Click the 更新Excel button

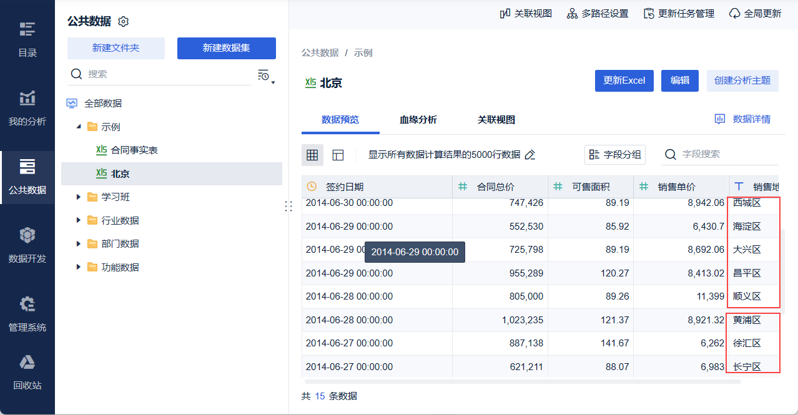tap(624, 81)
